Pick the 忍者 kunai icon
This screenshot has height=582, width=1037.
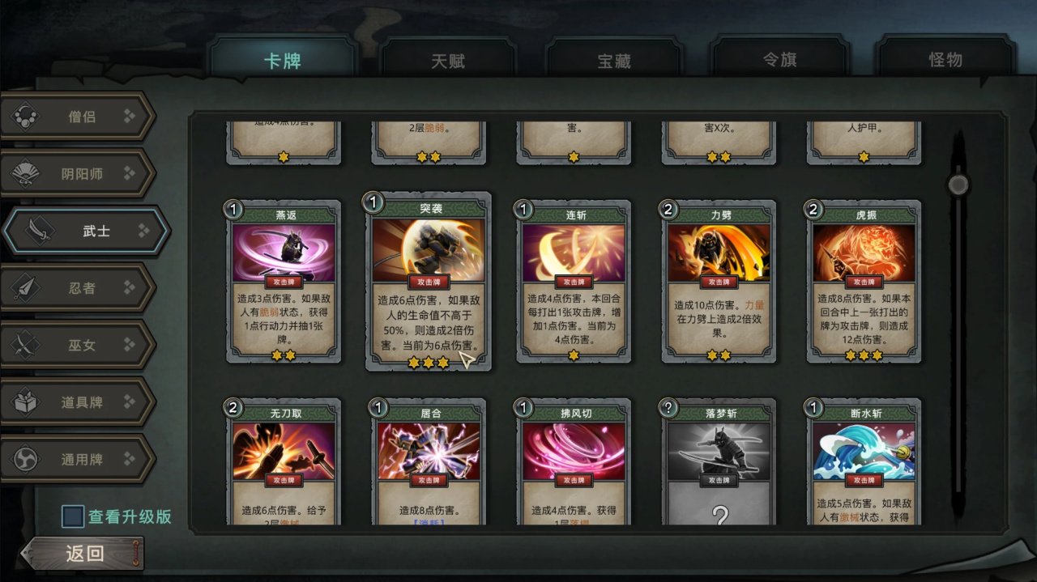(26, 287)
